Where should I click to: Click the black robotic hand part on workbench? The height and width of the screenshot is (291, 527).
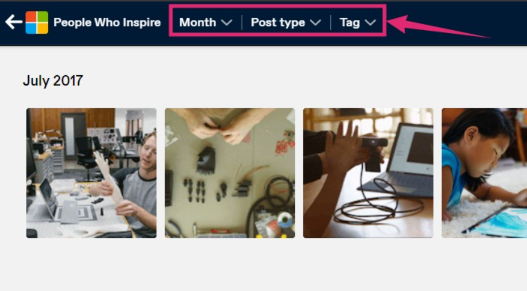[206, 161]
